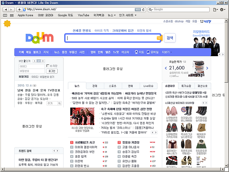Focus the 아이디 input field
The image size is (229, 172).
coord(32,66)
